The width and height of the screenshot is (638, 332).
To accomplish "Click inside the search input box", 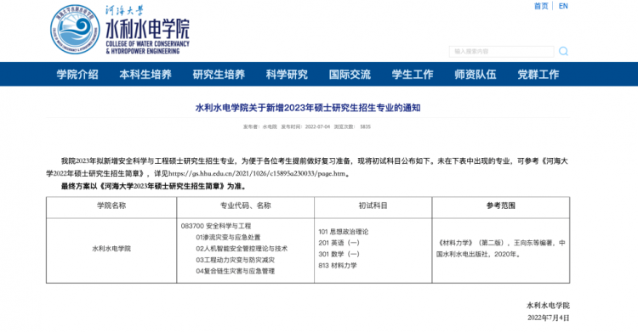I will coord(501,52).
